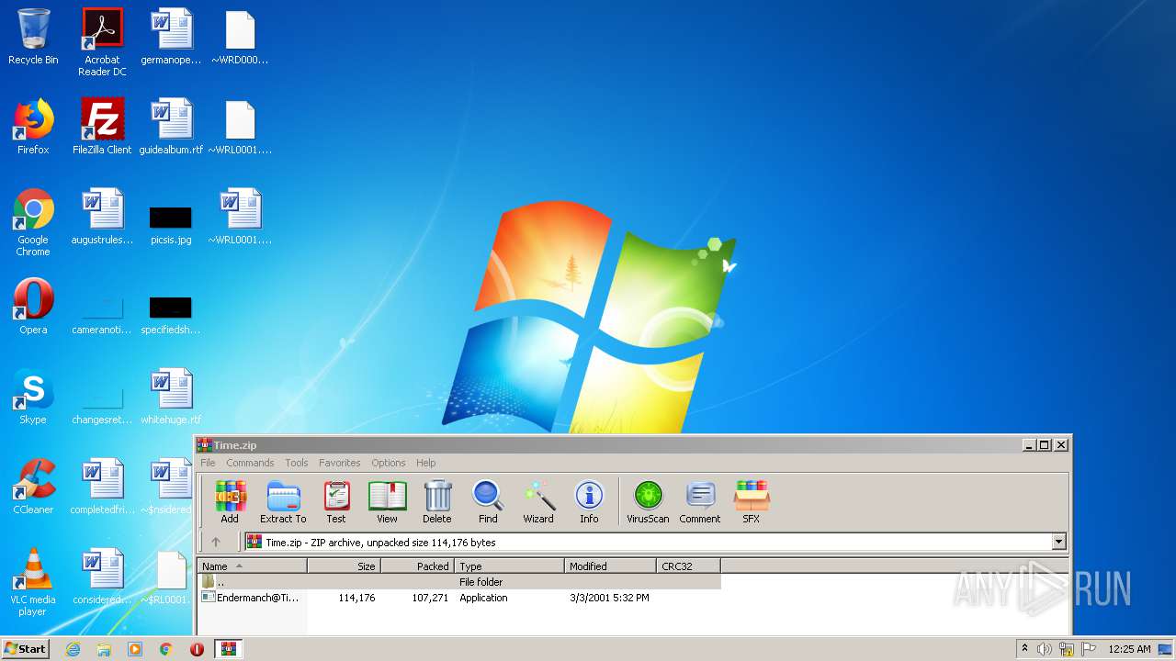
Task: Sort by the Size column header
Action: point(345,566)
